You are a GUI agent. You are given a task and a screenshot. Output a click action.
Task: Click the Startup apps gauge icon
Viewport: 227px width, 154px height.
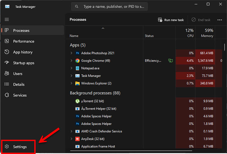click(7, 63)
